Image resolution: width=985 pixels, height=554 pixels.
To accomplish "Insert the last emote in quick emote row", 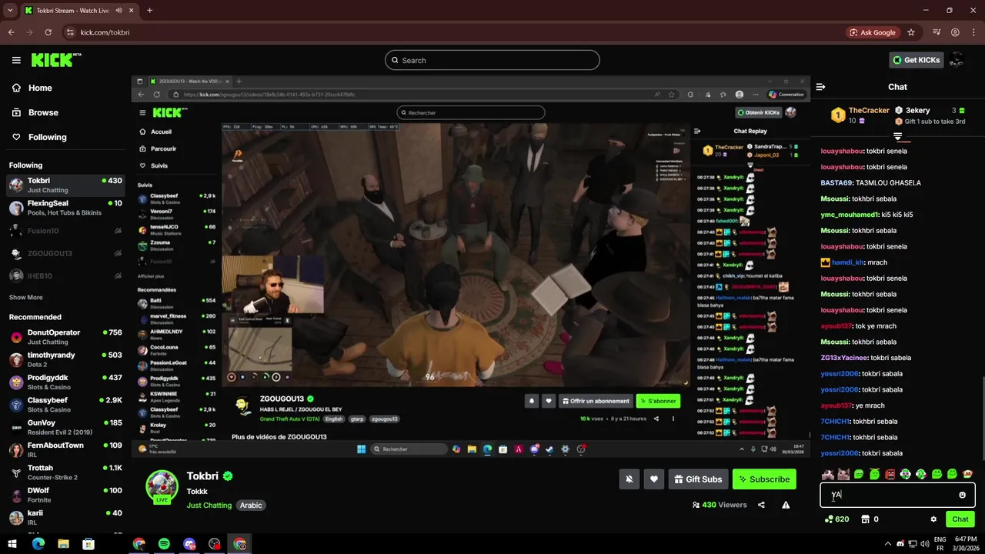I will pos(968,474).
